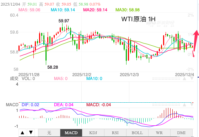Click the DIF: 0.02 value
Image resolution: width=199 pixels, height=137 pixels.
pos(31,105)
